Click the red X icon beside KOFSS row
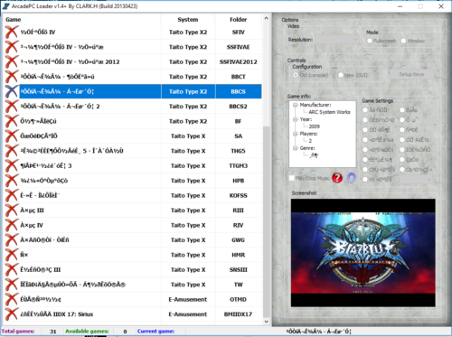 tap(12, 195)
